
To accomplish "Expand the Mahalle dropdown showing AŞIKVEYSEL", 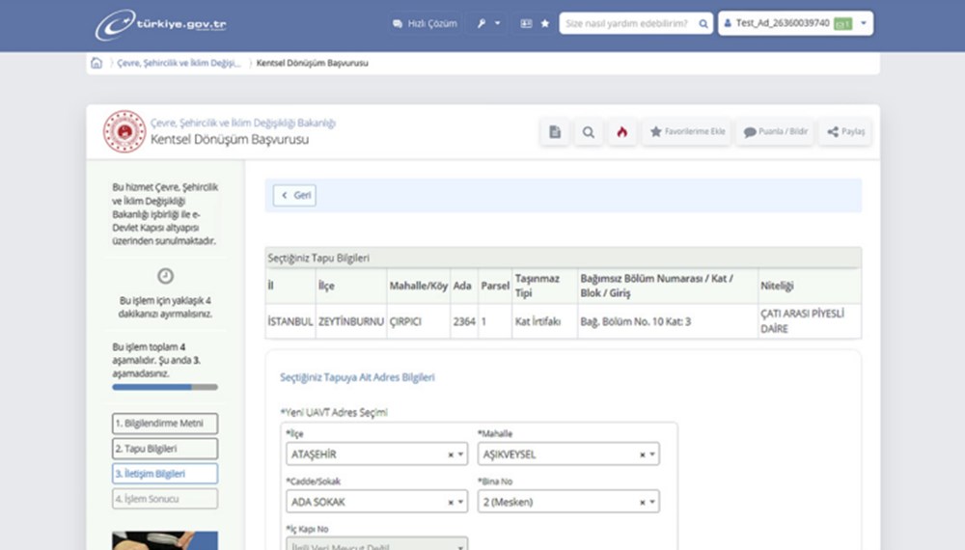I will pos(652,454).
